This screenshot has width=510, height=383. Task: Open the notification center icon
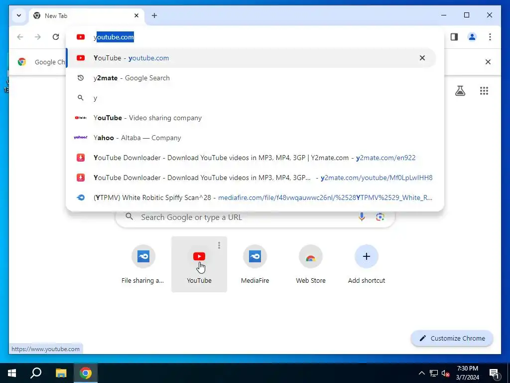(x=495, y=374)
